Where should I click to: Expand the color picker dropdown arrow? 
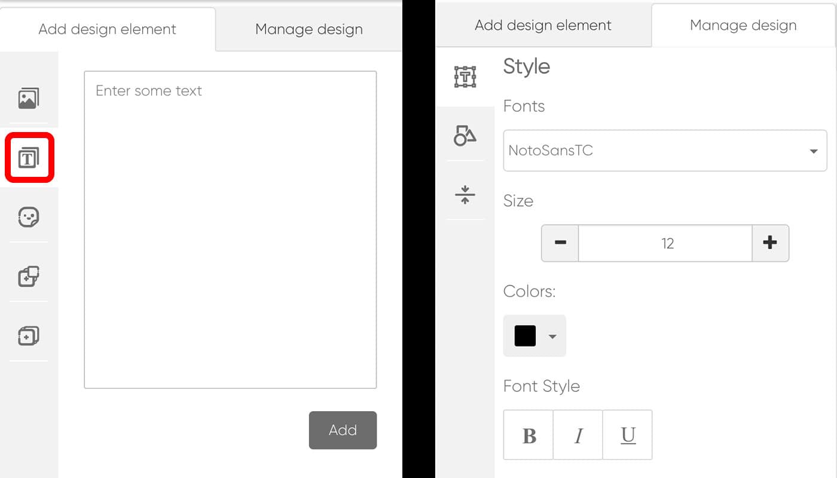(552, 336)
